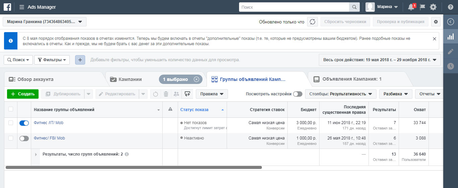Open the Отчеты dropdown
The width and height of the screenshot is (458, 188).
[x=429, y=94]
